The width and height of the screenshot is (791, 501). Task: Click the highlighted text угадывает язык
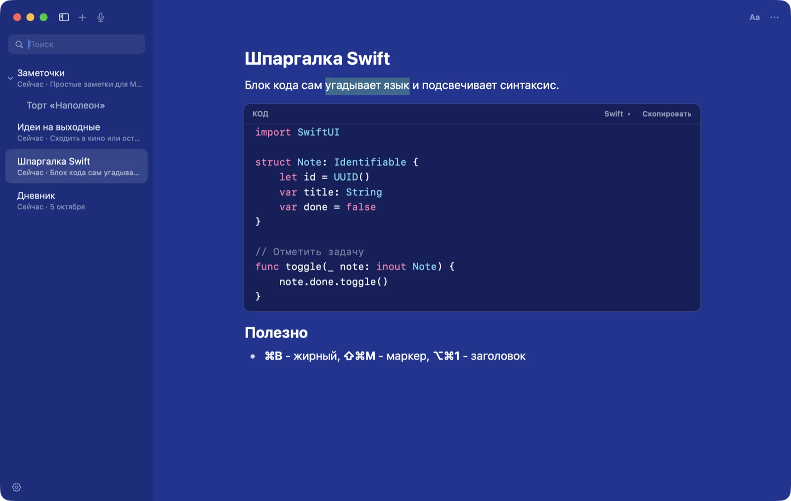[x=367, y=85]
